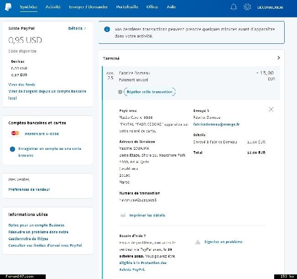Click the help icon next to Répéter cette transaction

click(120, 92)
